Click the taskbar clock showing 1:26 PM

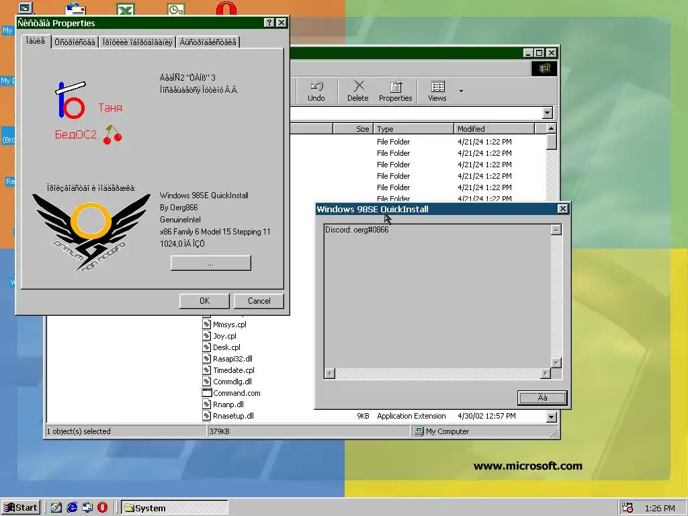[660, 508]
